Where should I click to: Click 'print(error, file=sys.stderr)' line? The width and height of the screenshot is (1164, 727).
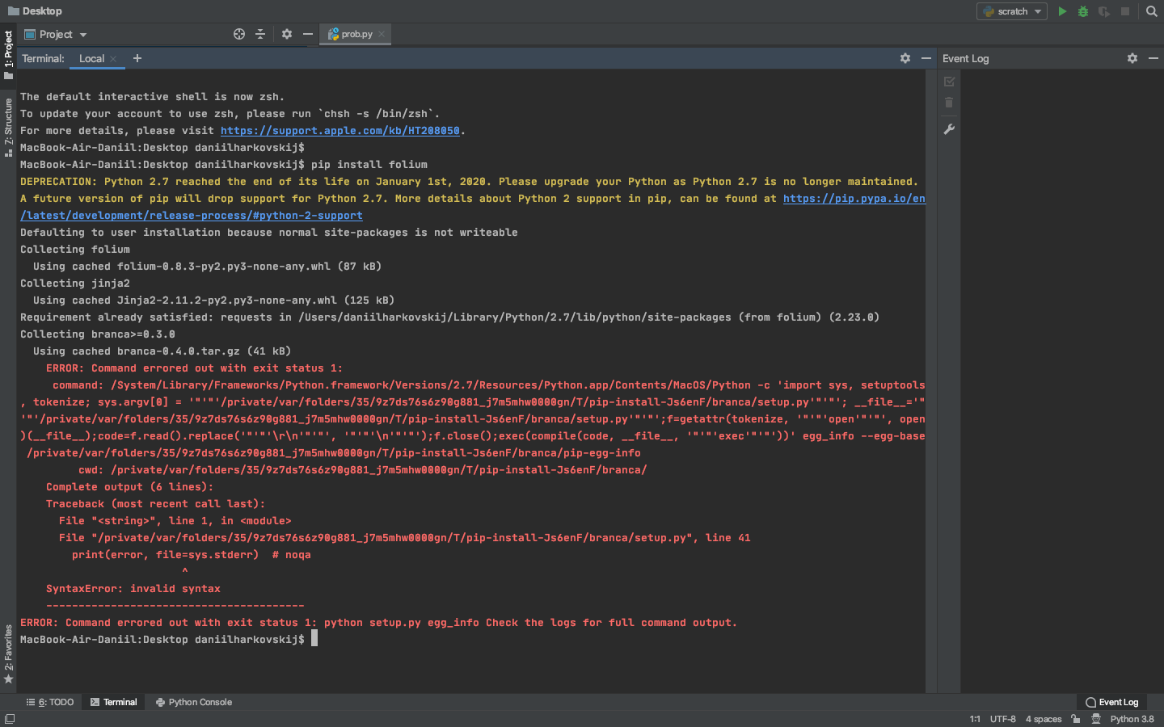(x=192, y=555)
